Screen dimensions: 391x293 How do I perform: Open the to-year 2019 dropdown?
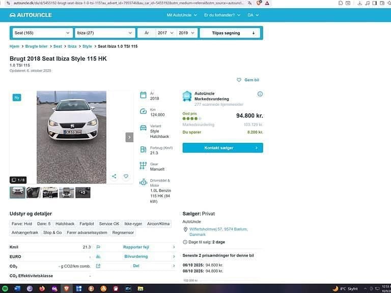click(186, 33)
